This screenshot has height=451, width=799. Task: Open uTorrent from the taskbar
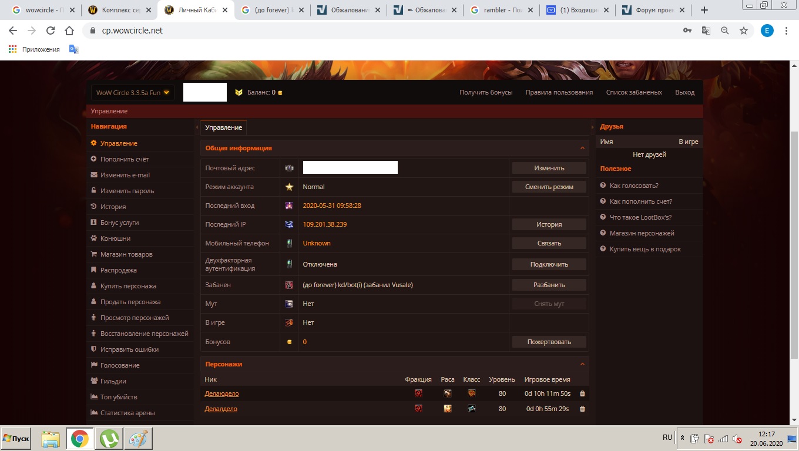[109, 439]
